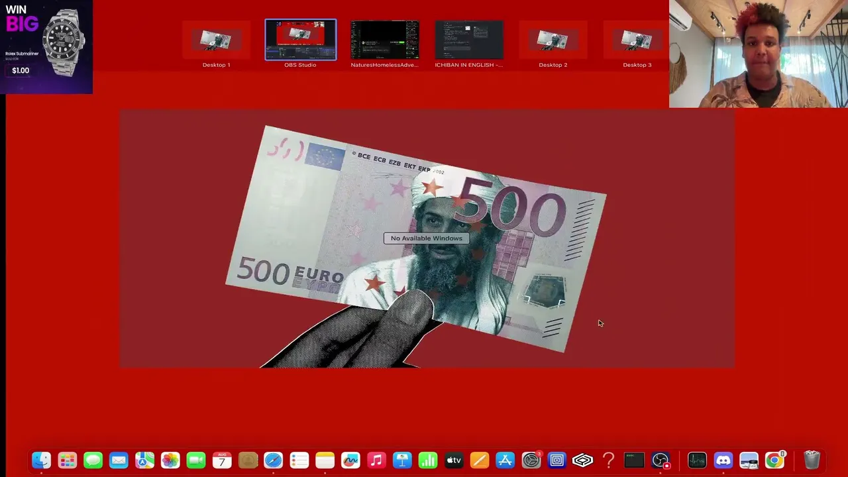Open Google Chrome from the Dock

click(x=774, y=460)
